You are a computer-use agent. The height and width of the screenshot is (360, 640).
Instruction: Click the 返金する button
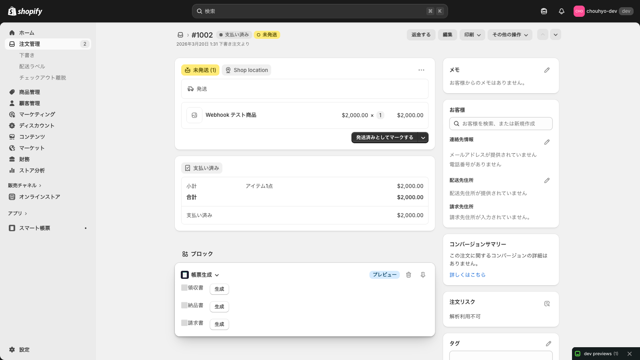421,35
